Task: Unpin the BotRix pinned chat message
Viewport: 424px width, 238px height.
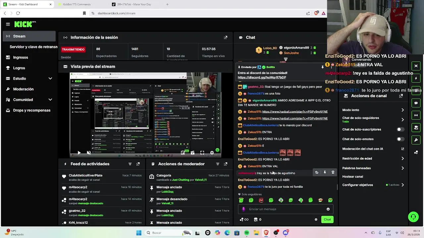Action: click(322, 67)
